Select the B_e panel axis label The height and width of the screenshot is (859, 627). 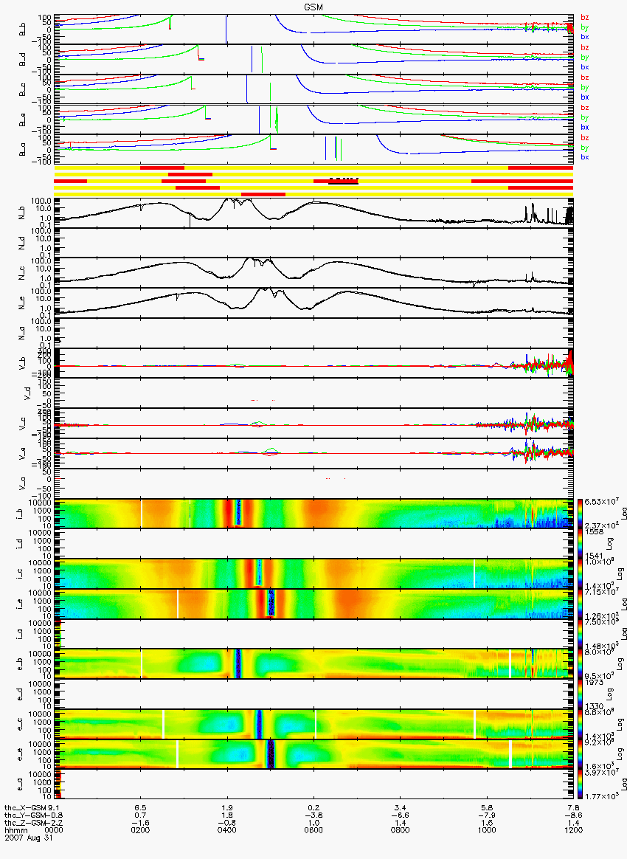click(22, 120)
